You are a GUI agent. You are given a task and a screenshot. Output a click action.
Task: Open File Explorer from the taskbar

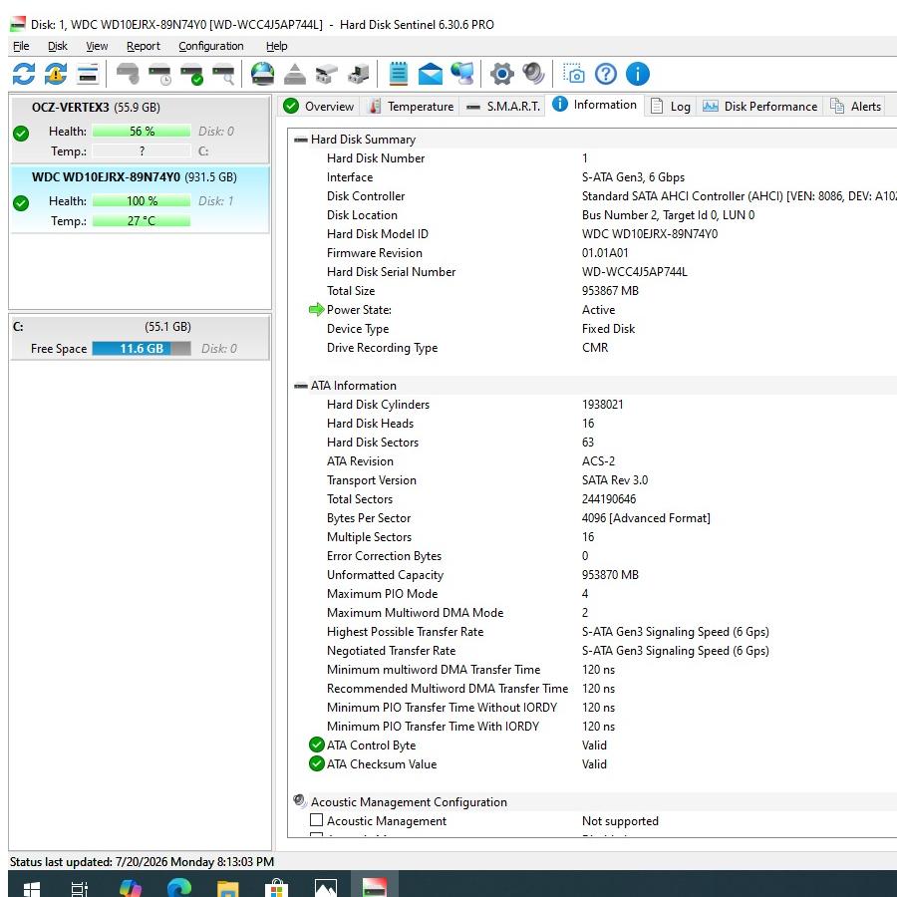point(227,888)
